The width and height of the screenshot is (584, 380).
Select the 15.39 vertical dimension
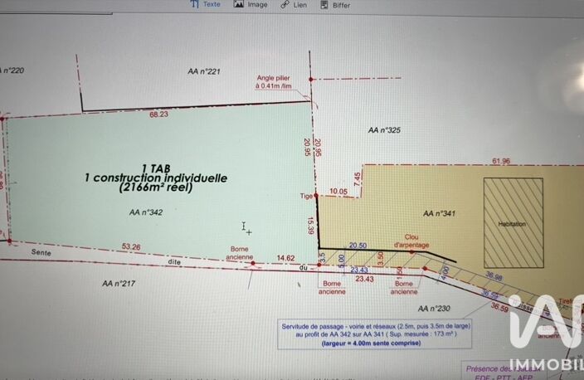pyautogui.click(x=311, y=226)
